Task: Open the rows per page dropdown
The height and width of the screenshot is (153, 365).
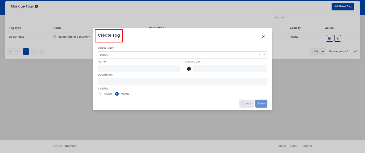Action: coord(318,52)
